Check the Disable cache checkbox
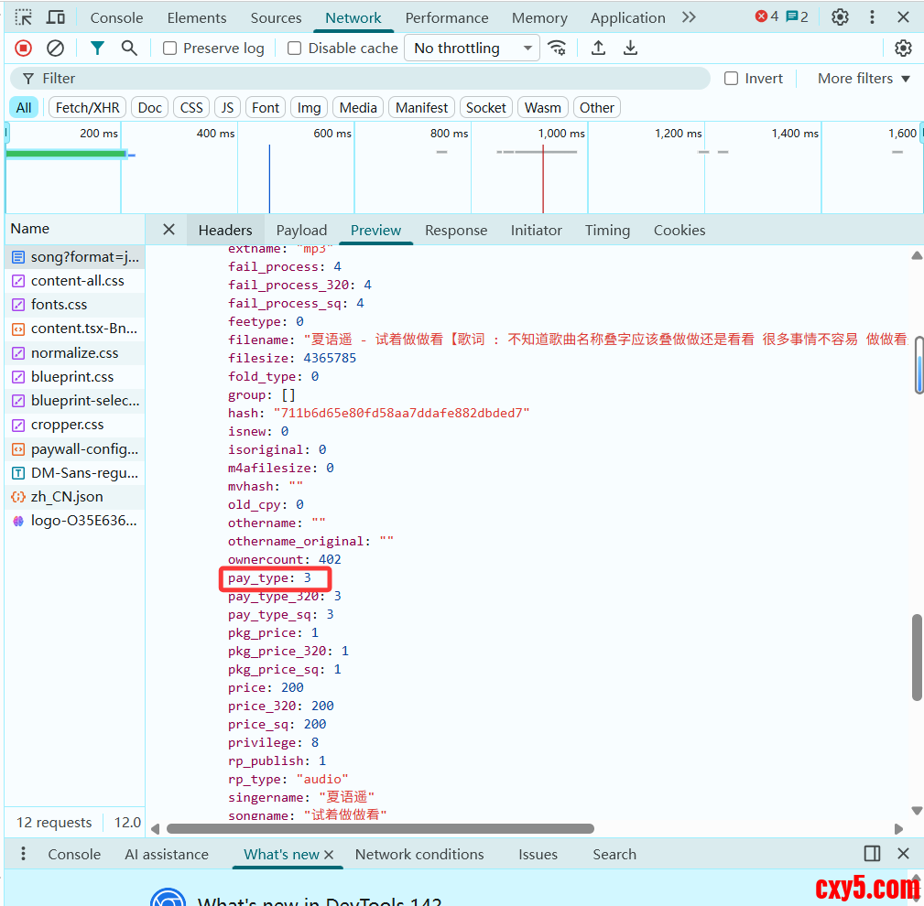 point(295,49)
